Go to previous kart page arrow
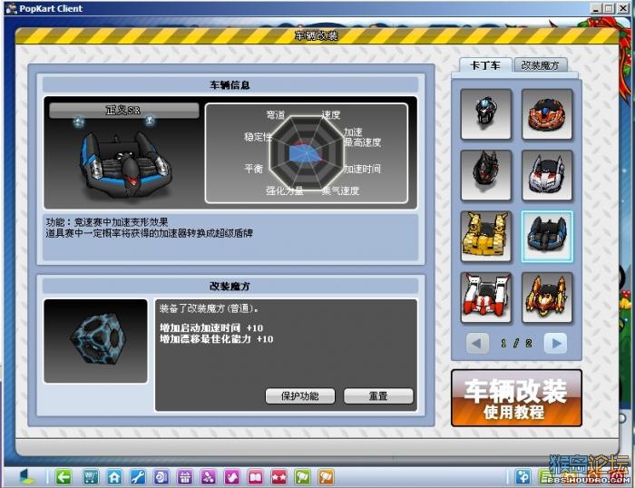Image resolution: width=635 pixels, height=488 pixels. click(x=477, y=344)
